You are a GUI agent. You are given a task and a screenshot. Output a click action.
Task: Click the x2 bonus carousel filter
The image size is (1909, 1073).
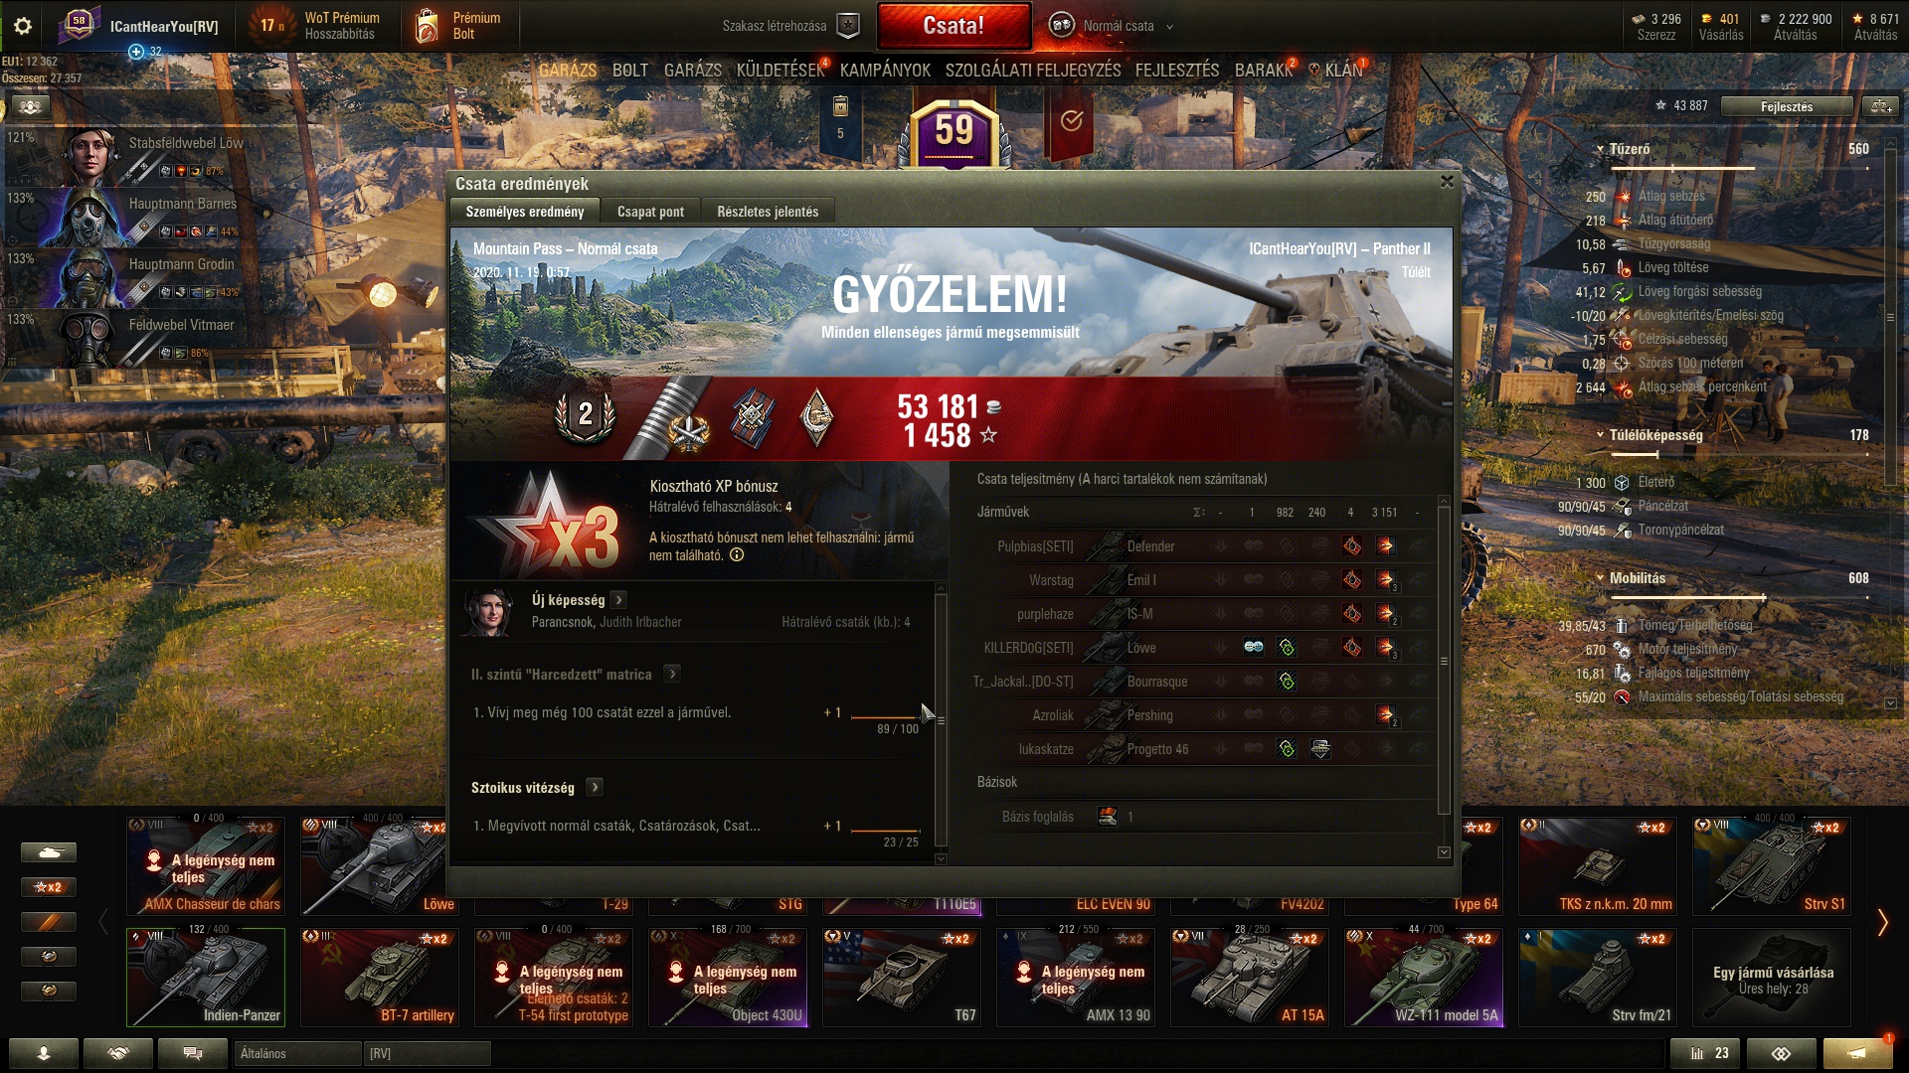click(x=48, y=887)
